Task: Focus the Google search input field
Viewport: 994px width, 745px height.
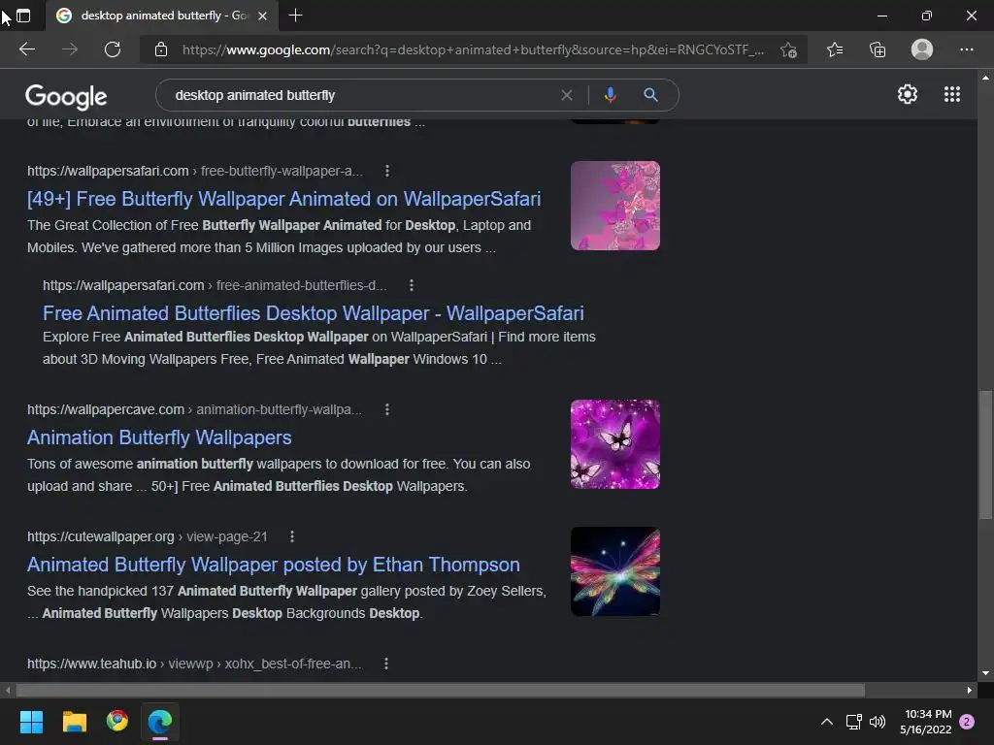Action: pos(361,95)
